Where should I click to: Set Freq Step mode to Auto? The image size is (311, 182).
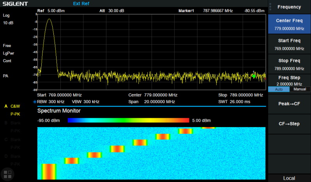pyautogui.click(x=279, y=89)
